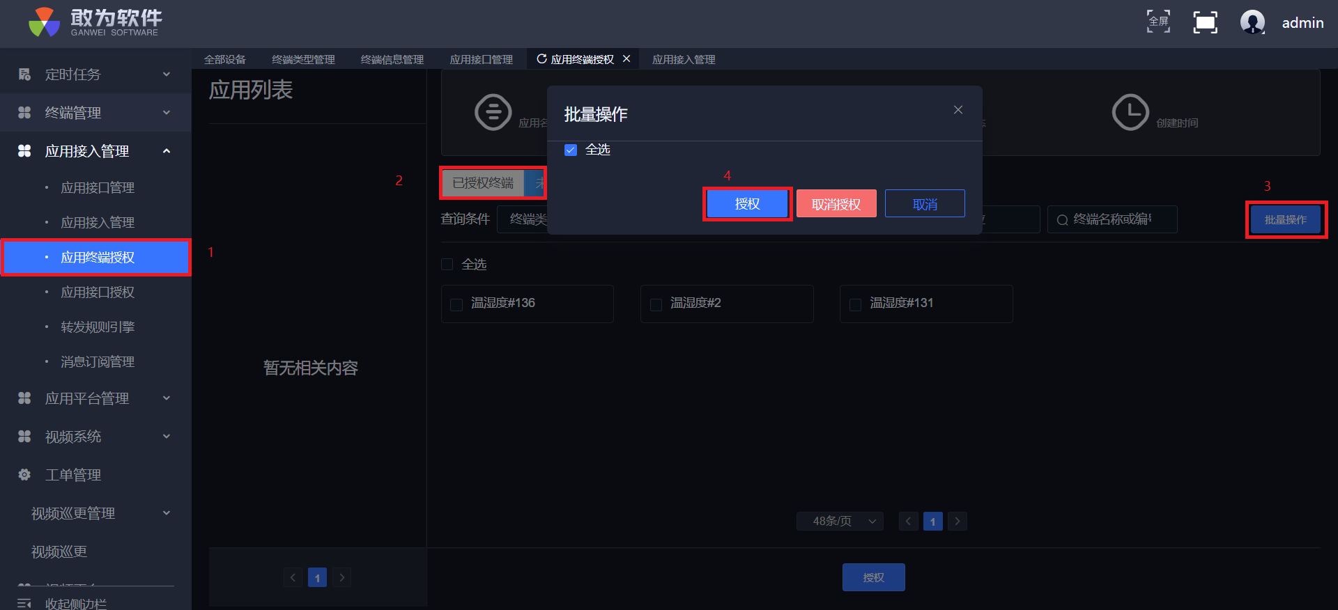
Task: Go to previous page under the 应用列表 panel
Action: pyautogui.click(x=293, y=577)
